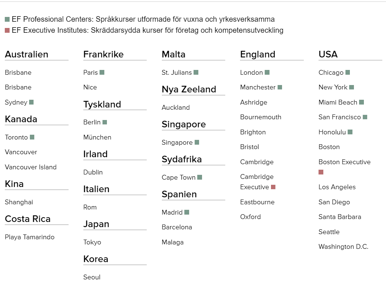The image size is (386, 286).
Task: Select the Tokyo destination link
Action: [92, 242]
